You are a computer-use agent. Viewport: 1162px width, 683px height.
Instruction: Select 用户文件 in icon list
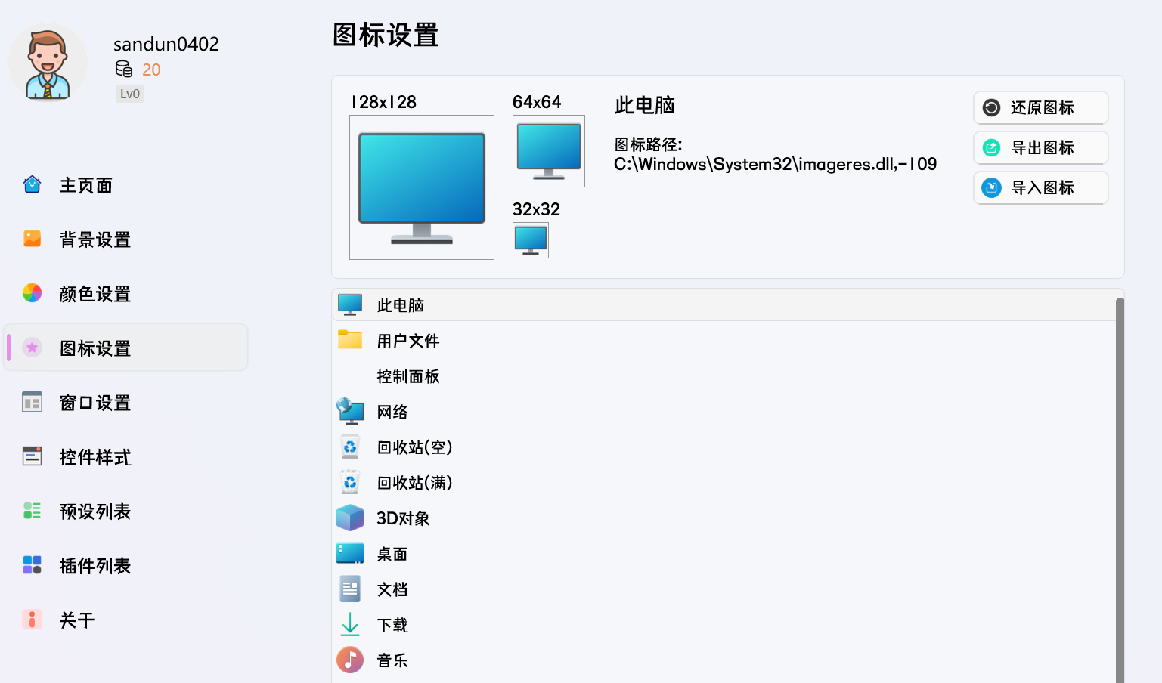tap(724, 340)
